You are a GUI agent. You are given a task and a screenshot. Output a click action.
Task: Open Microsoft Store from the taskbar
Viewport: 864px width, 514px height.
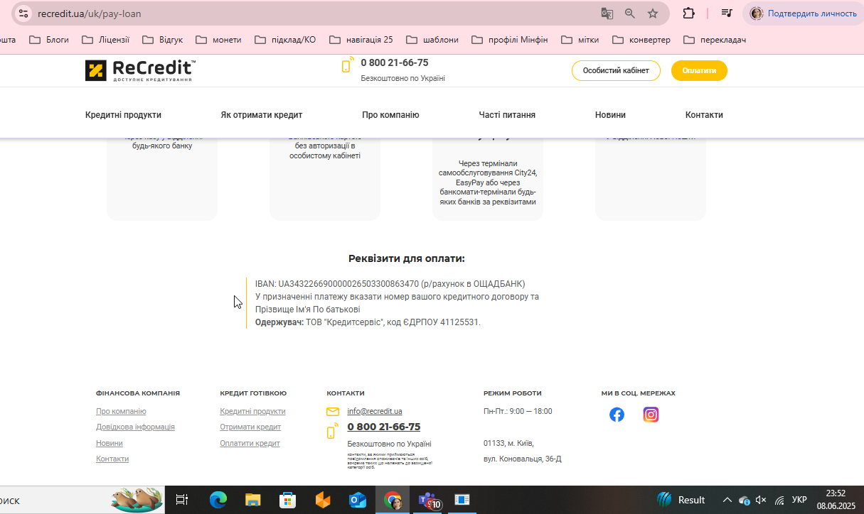click(x=287, y=500)
